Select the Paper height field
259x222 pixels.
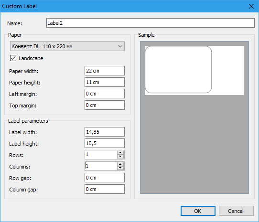tap(105, 82)
